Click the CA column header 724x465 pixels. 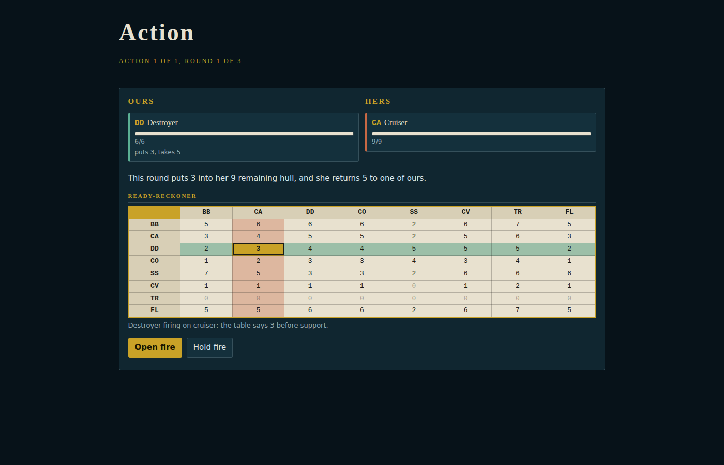258,212
